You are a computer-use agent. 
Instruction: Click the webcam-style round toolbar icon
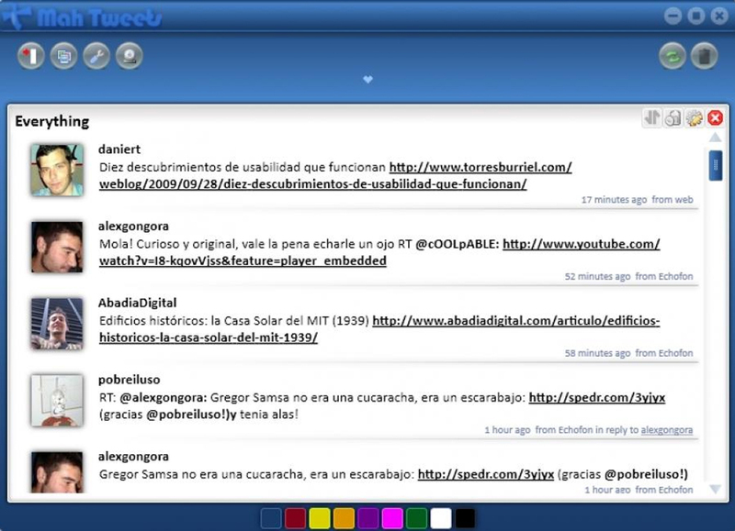130,56
